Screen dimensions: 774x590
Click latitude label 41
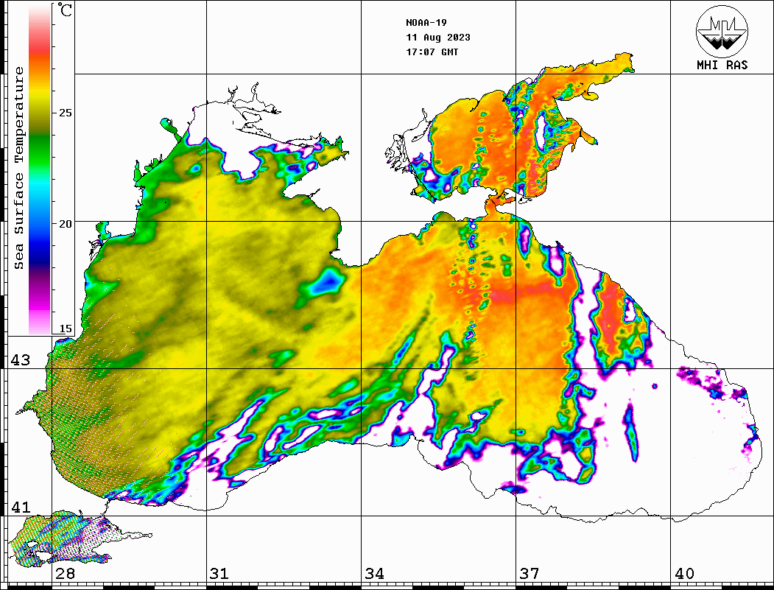tap(20, 507)
